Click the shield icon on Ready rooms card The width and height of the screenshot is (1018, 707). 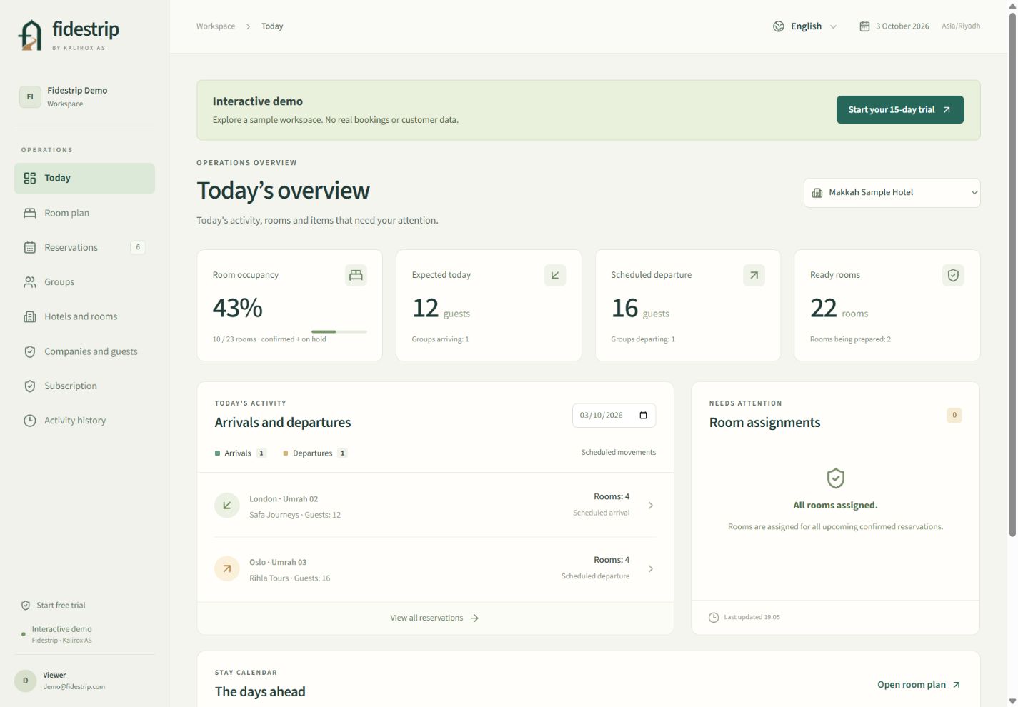[x=953, y=275]
